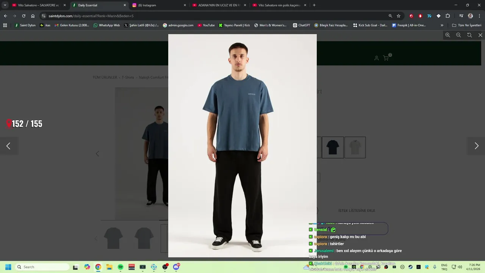
Task: Open the Tüm Yer İşaretleri folder
Action: [466, 25]
